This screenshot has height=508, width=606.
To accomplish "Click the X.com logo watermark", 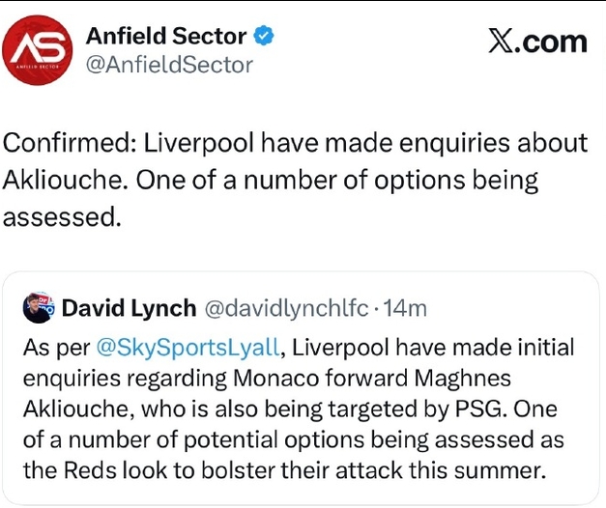I will 537,41.
